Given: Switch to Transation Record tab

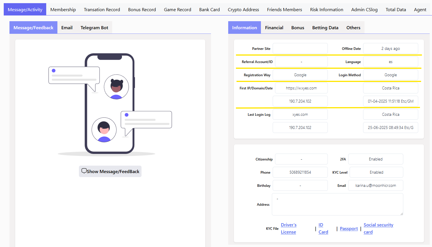Looking at the screenshot, I should coord(102,9).
